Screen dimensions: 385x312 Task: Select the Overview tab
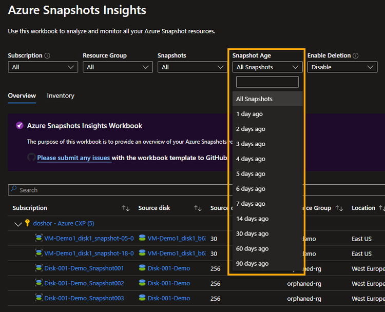click(22, 95)
